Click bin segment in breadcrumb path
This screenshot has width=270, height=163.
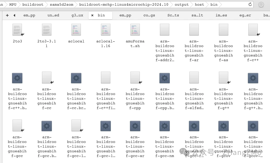point(214,5)
